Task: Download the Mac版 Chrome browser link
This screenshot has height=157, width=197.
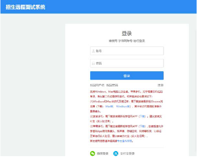Action: (109, 107)
